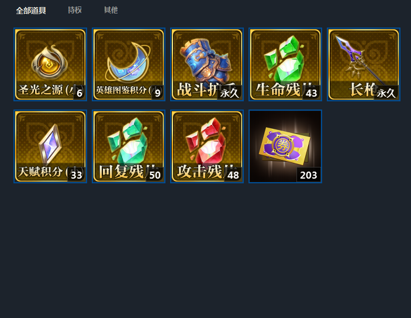
Task: Click the 永久 label on the spear
Action: point(386,93)
